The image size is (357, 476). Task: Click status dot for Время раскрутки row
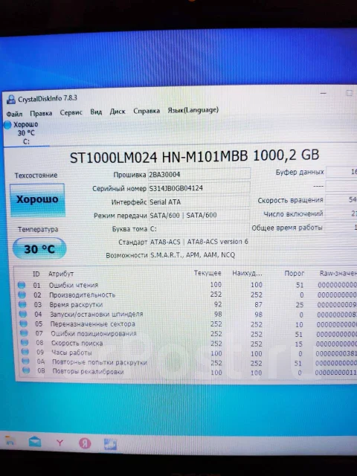[x=22, y=304]
